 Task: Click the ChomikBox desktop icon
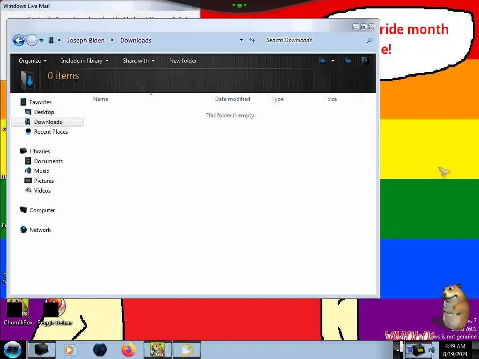click(18, 312)
